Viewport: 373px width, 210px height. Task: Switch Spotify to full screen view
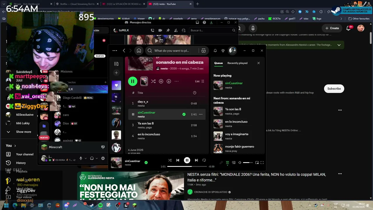(262, 162)
